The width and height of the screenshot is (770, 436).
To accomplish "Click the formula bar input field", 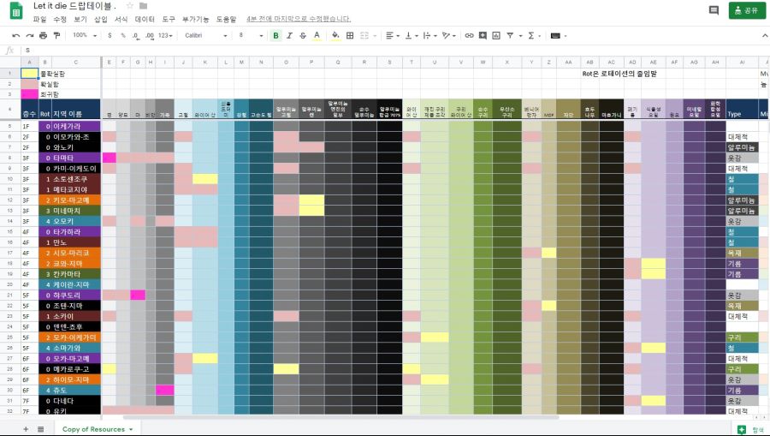I will click(342, 50).
